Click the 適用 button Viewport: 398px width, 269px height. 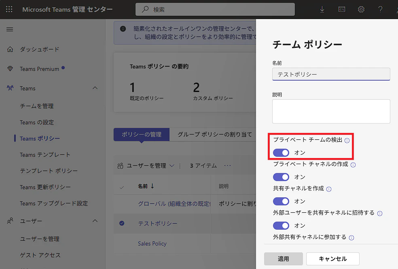[x=283, y=259]
